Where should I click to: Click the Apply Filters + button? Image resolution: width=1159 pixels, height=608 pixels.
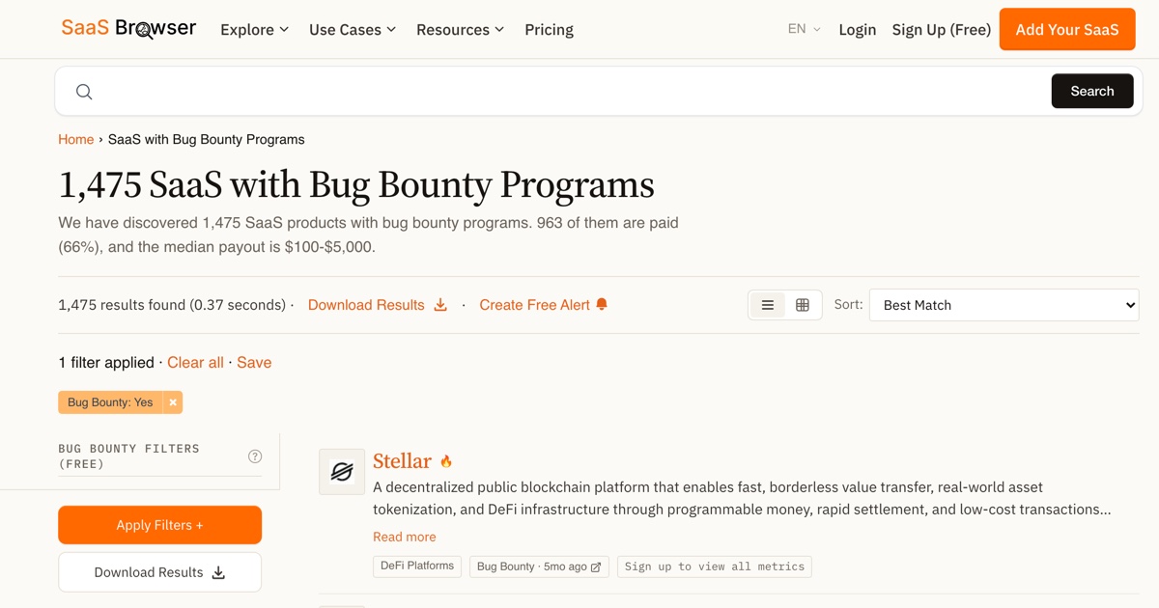160,525
